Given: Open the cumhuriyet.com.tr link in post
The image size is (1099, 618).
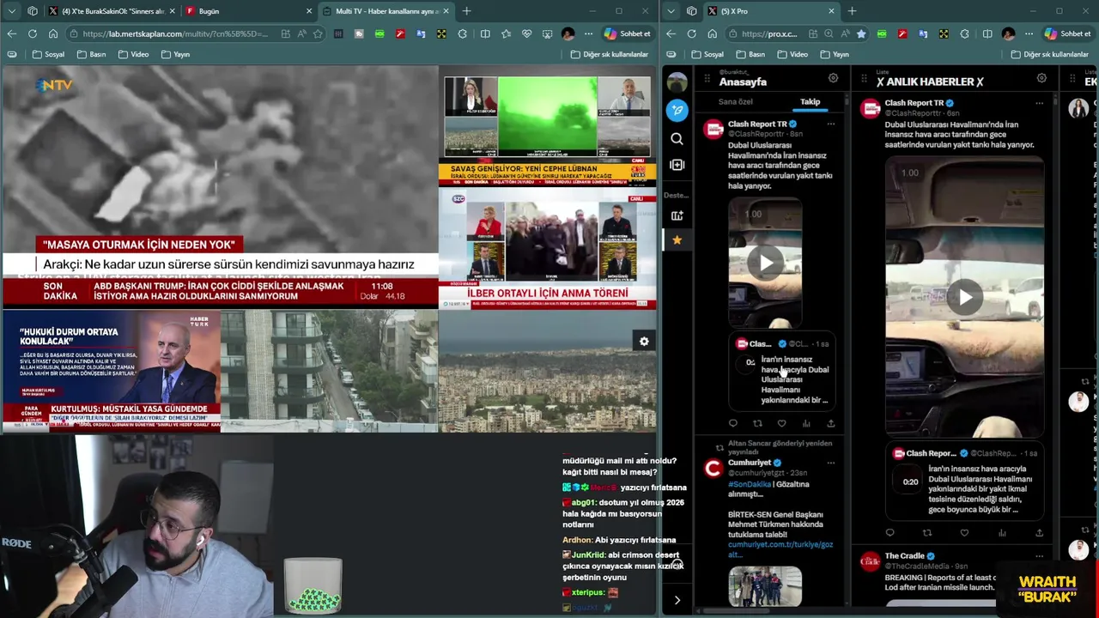Looking at the screenshot, I should (x=780, y=549).
